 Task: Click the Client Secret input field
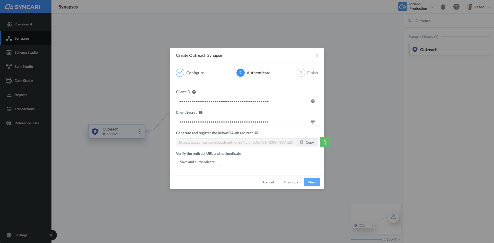click(247, 122)
